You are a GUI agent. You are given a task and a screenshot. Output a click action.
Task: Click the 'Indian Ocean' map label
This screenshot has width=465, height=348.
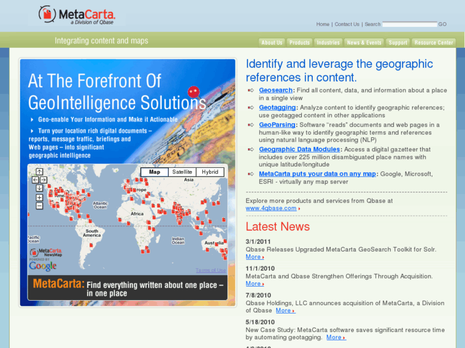tap(178, 241)
